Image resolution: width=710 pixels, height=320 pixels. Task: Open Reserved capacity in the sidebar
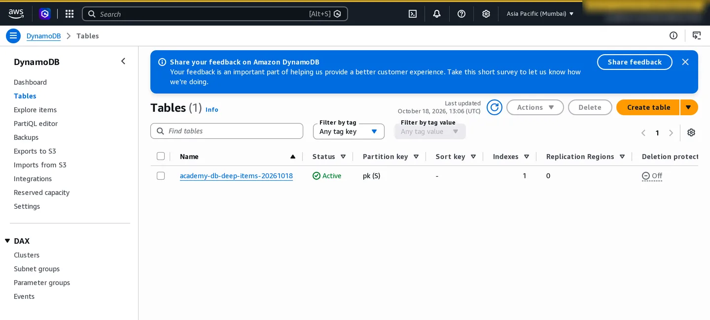(41, 192)
